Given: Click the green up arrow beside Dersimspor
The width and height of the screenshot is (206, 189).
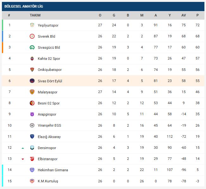Looking at the screenshot, I should 23,148.
